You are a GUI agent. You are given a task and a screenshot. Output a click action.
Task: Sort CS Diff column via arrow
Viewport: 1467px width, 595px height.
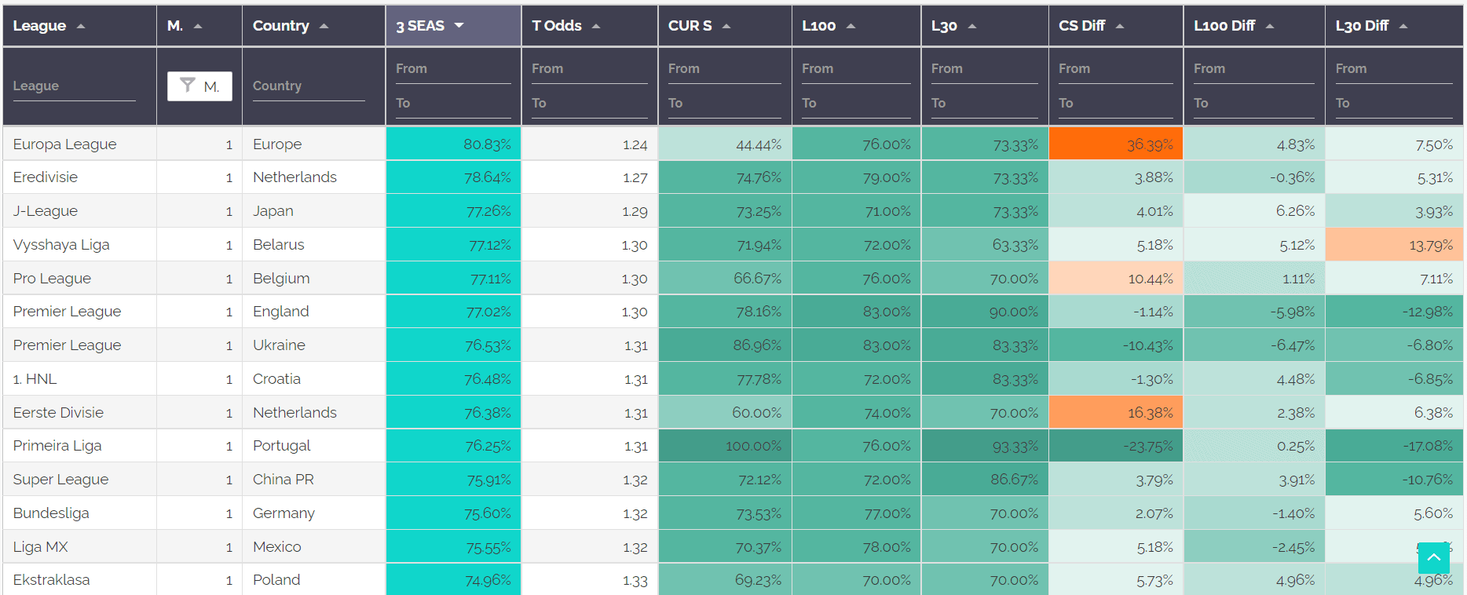pyautogui.click(x=1120, y=27)
